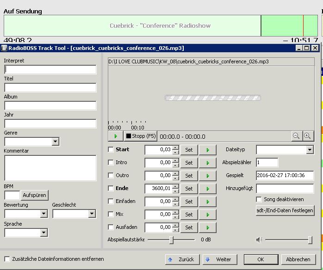Decrease the Mix value with down arrow
323x270 pixels.
175,217
